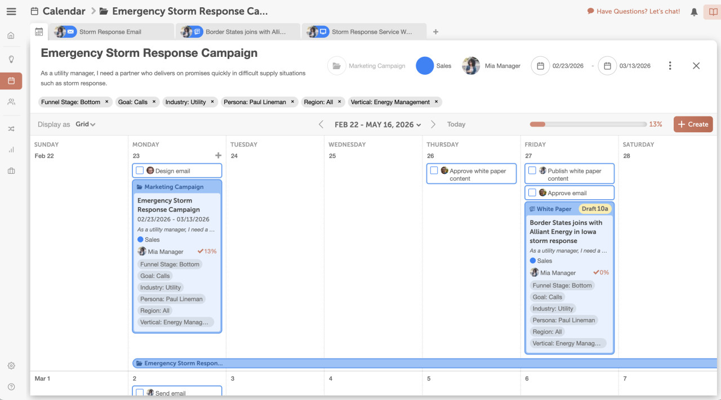Image resolution: width=721 pixels, height=400 pixels.
Task: Switch to the Storm Response Email tab
Action: pyautogui.click(x=112, y=32)
